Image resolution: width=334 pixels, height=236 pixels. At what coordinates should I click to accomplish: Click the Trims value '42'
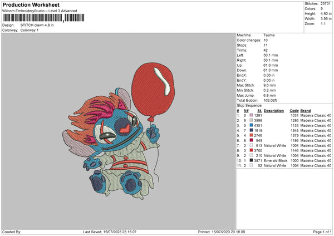tap(266, 50)
